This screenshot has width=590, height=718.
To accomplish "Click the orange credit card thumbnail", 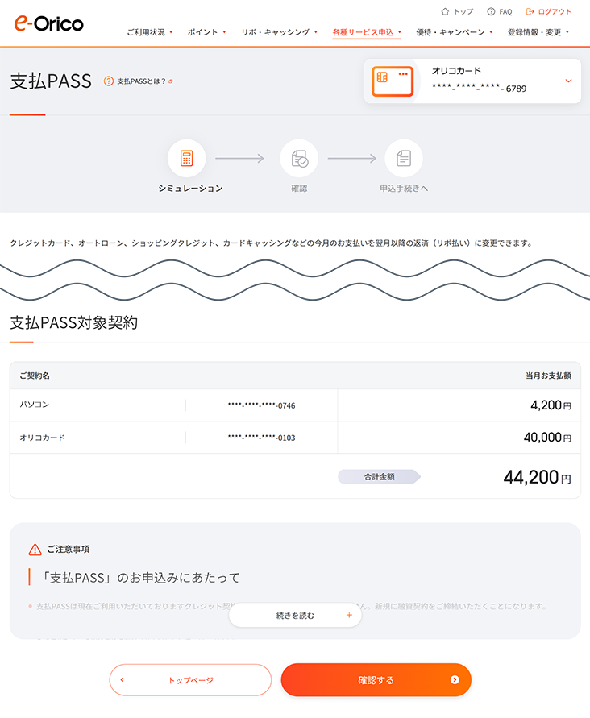I will pyautogui.click(x=393, y=81).
